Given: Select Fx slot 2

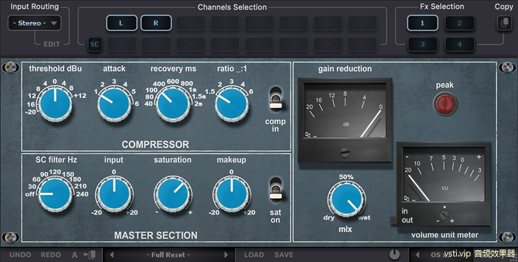Looking at the screenshot, I should click(x=460, y=23).
